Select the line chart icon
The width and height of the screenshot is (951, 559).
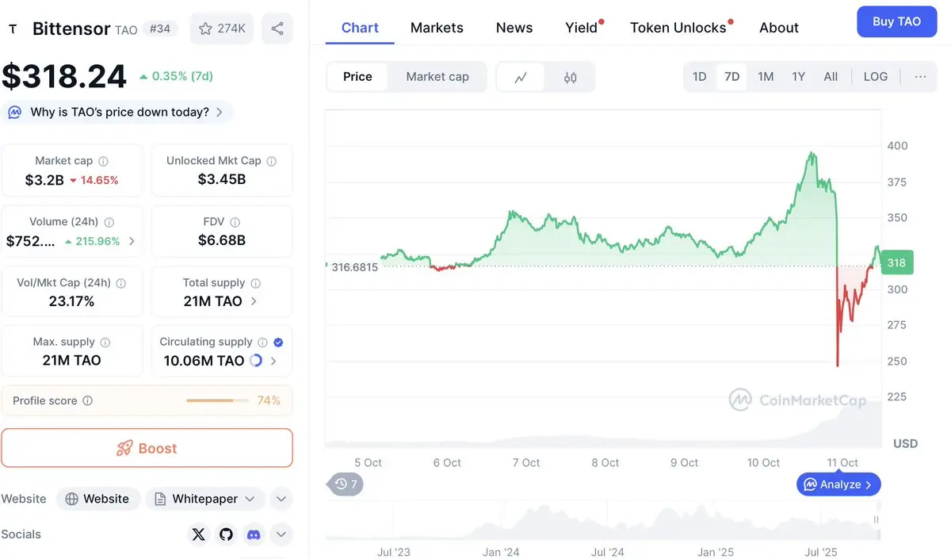[521, 77]
